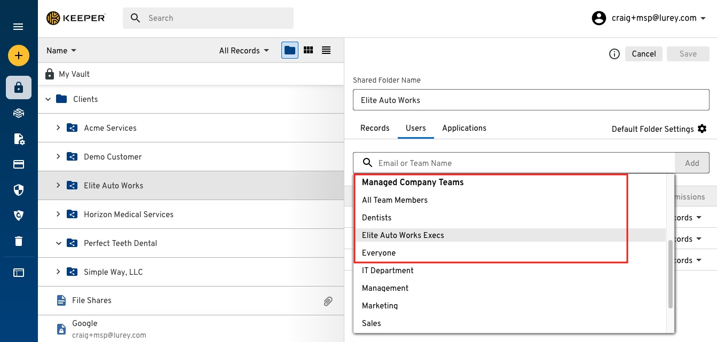The image size is (717, 342).
Task: Open the craig+msp@lurey.com account dropdown
Action: (x=659, y=18)
